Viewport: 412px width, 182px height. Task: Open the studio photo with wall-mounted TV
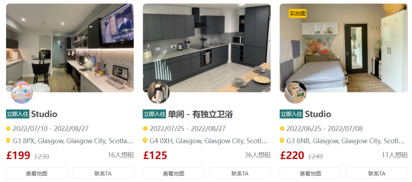tap(70, 48)
